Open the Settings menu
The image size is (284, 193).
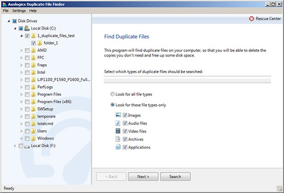tap(19, 10)
